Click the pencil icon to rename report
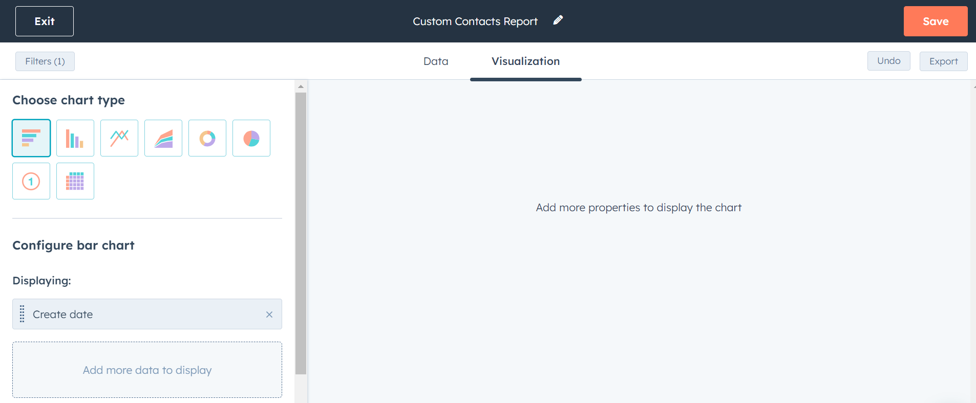The image size is (976, 403). point(558,20)
